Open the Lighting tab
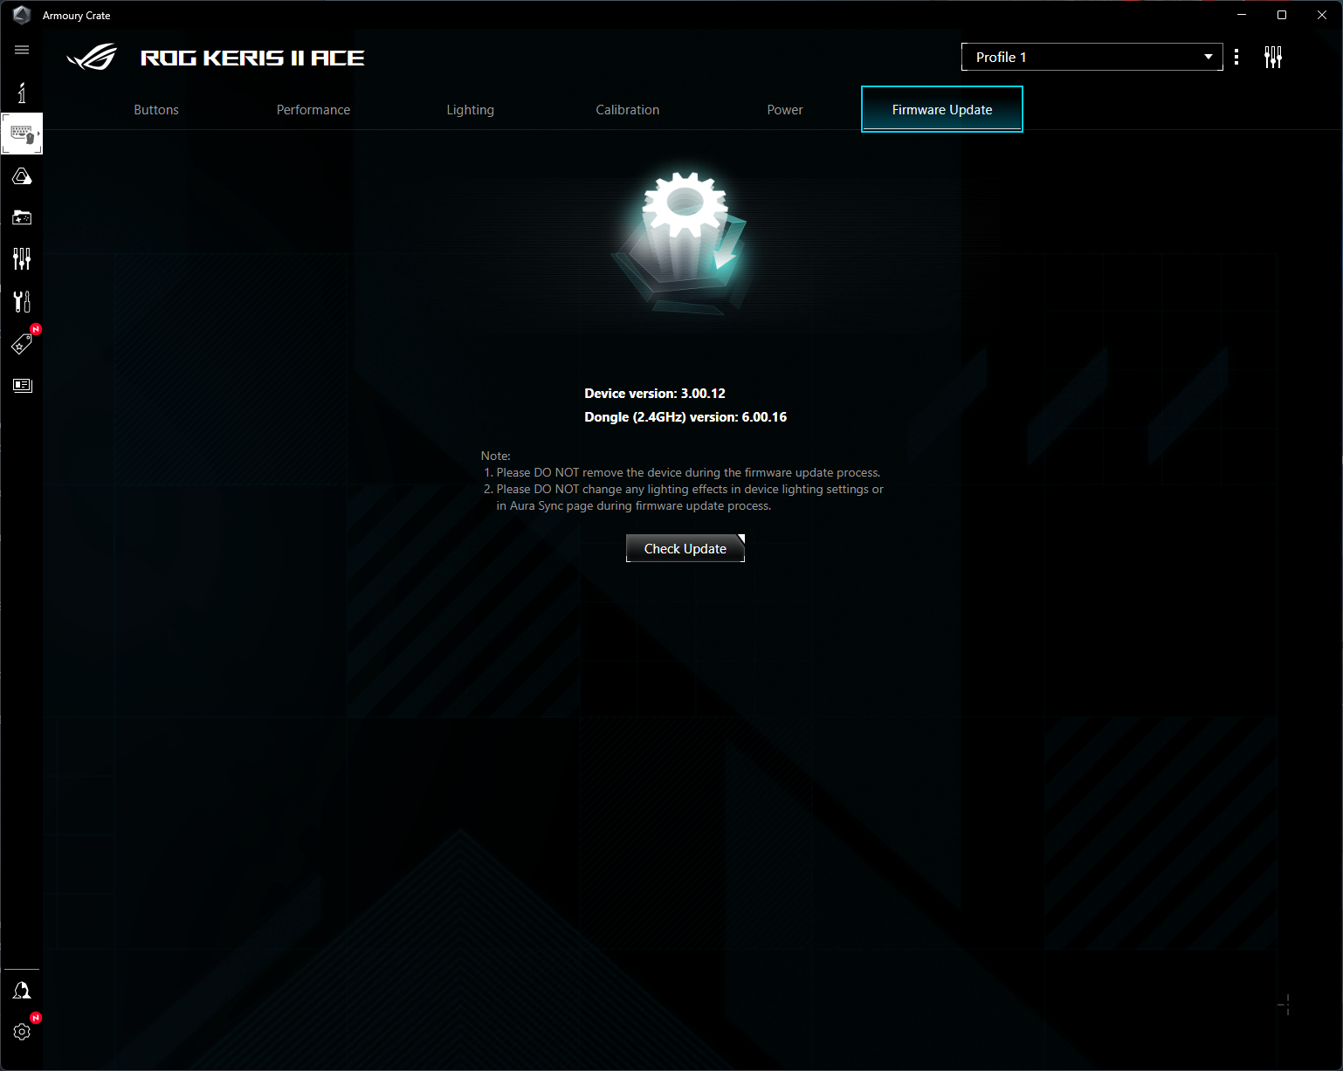This screenshot has height=1071, width=1343. click(x=471, y=110)
